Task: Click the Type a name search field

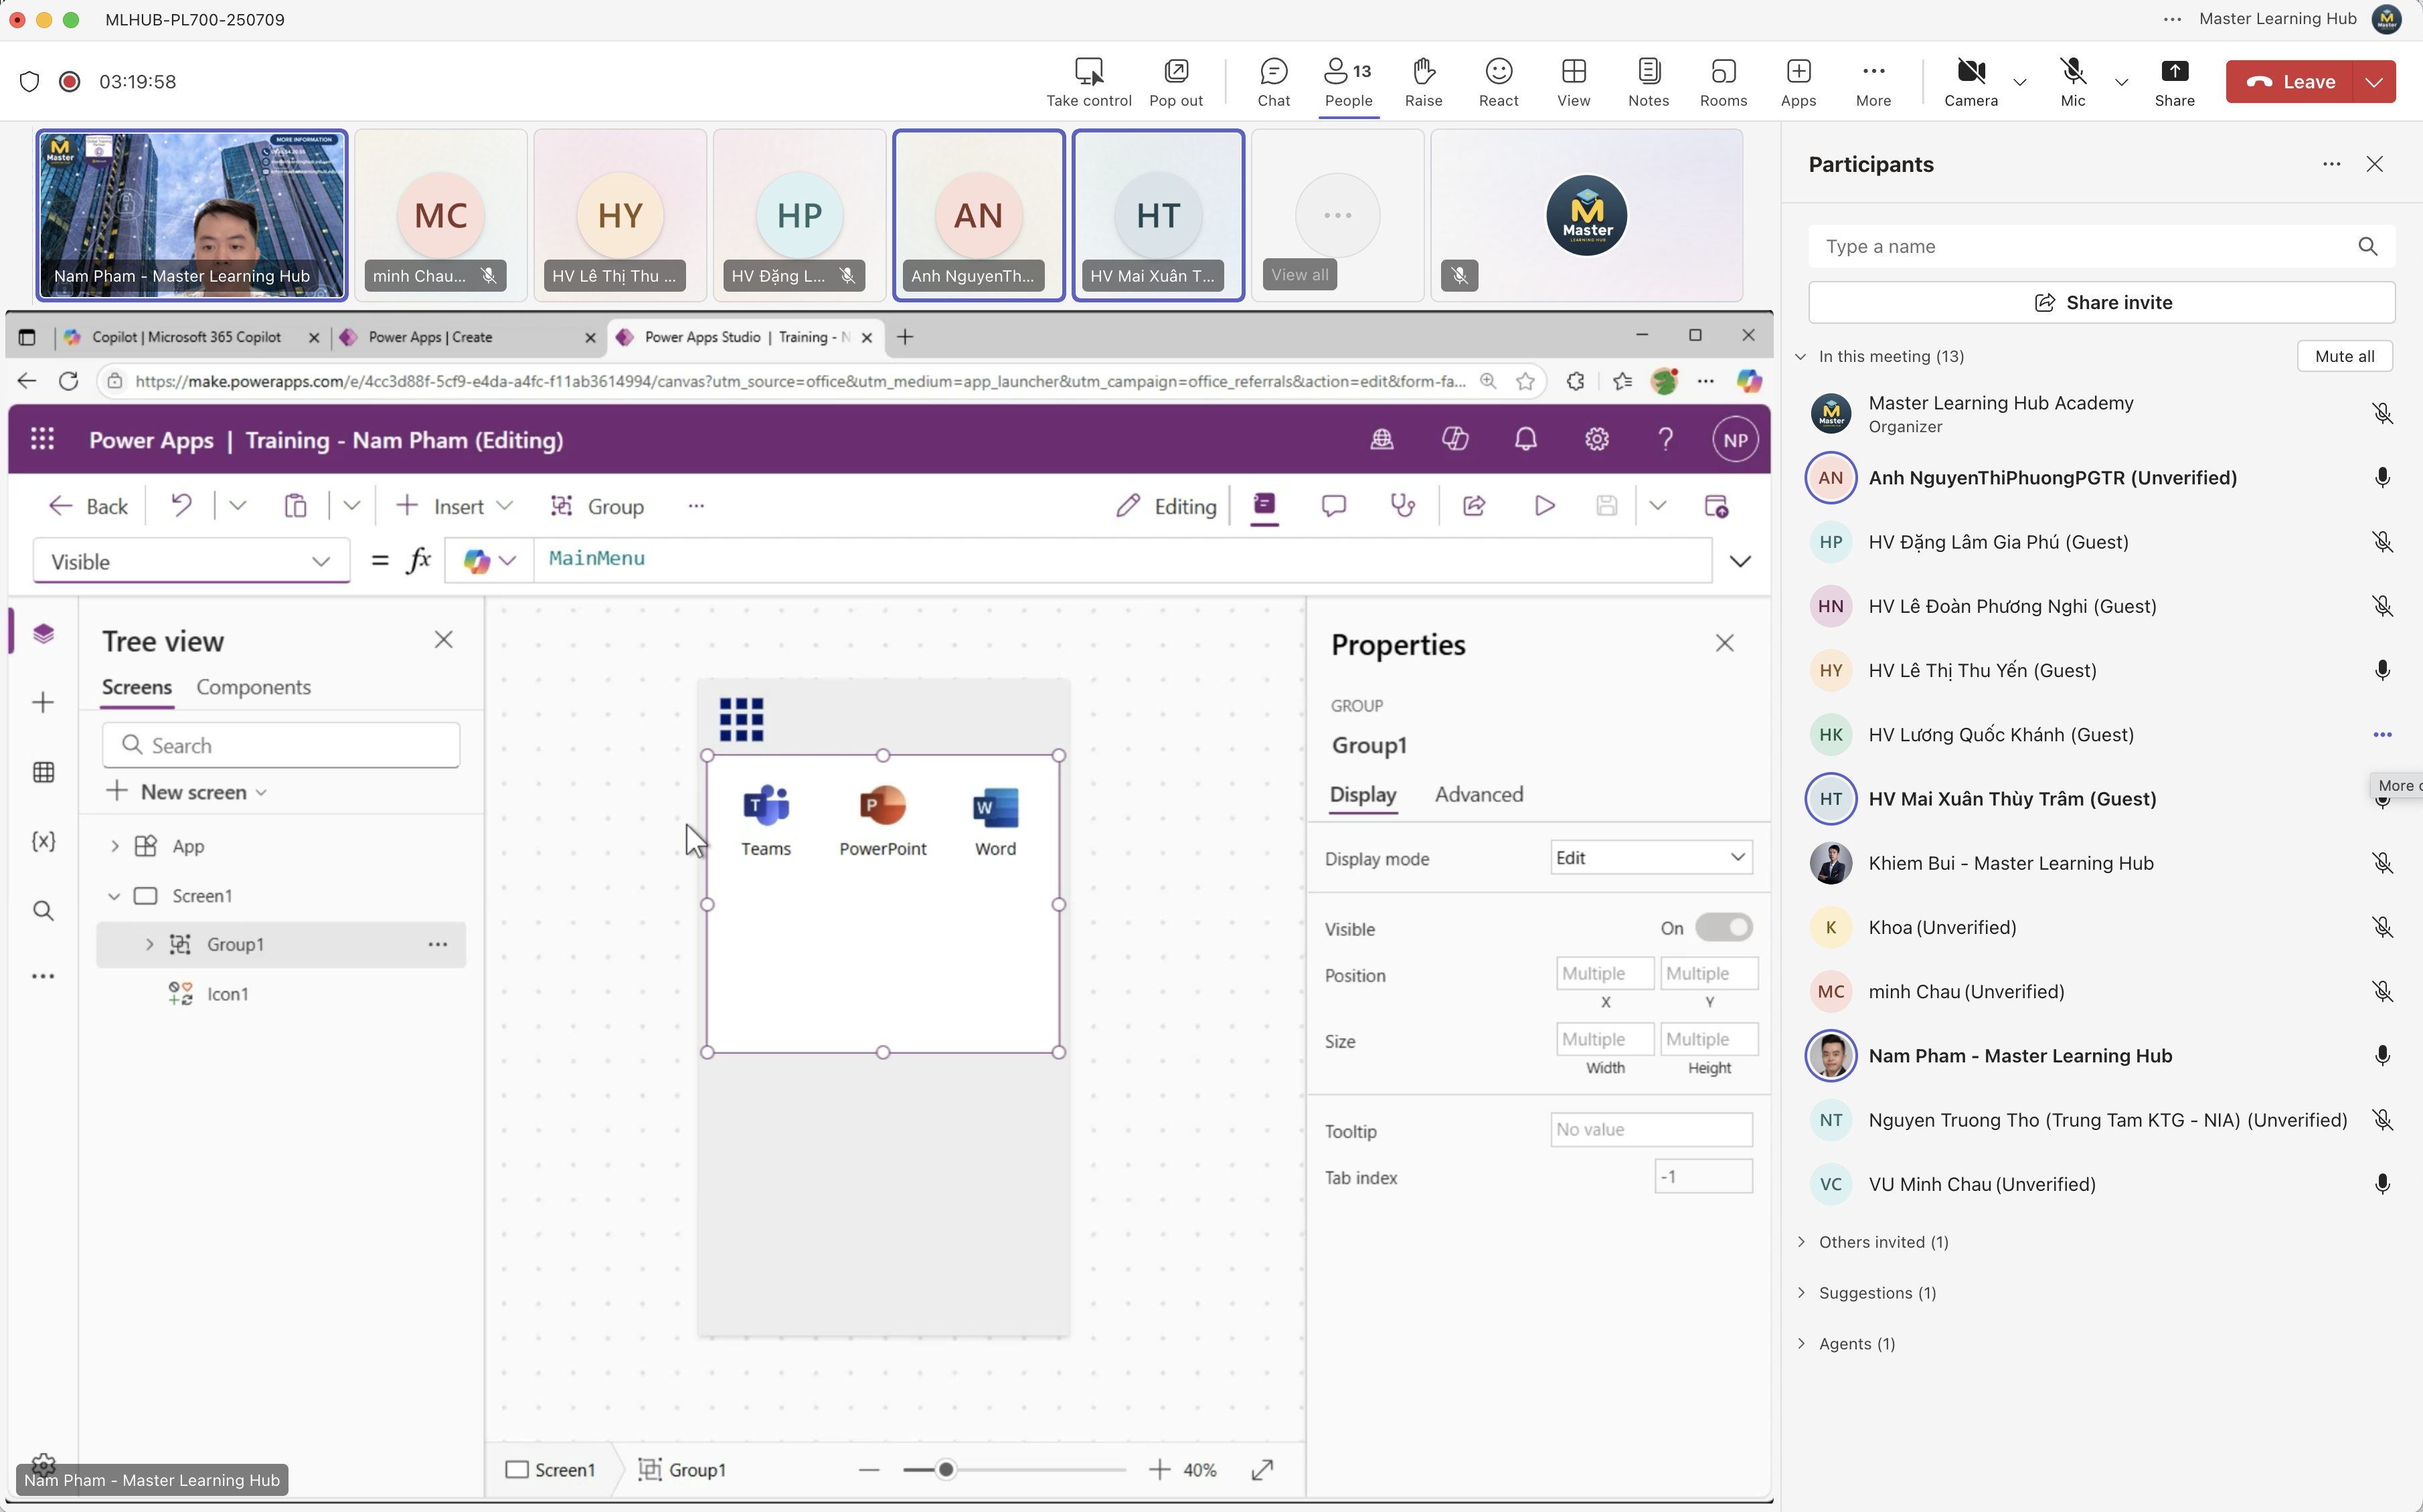Action: point(2101,246)
